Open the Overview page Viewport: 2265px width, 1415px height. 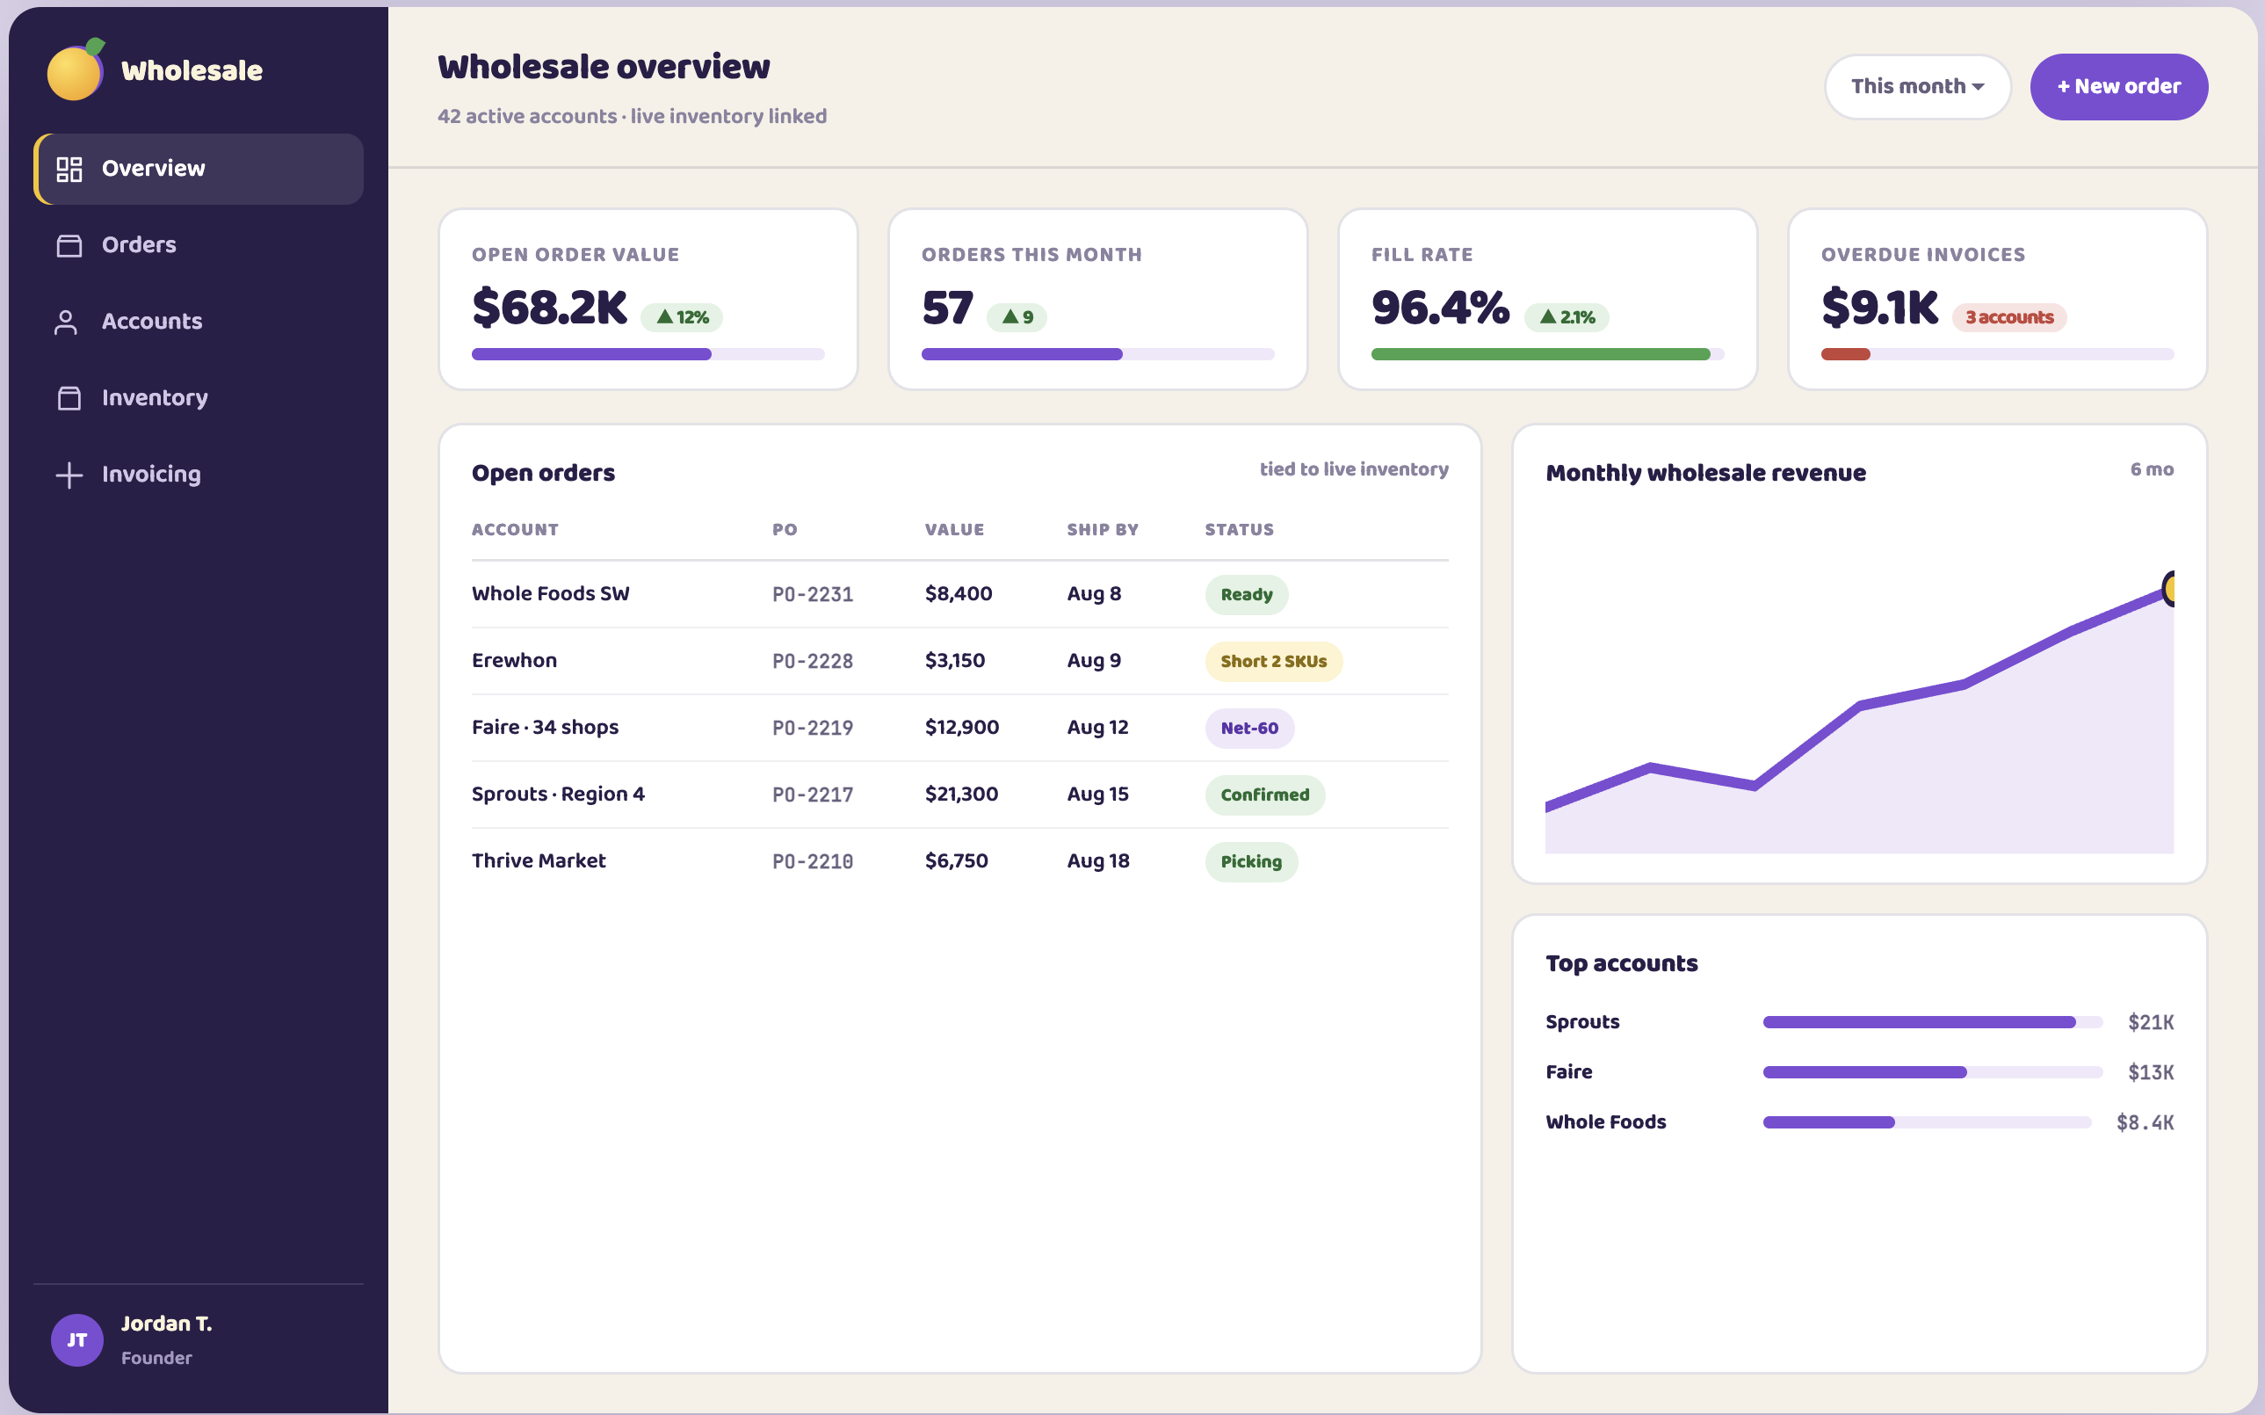click(x=199, y=170)
